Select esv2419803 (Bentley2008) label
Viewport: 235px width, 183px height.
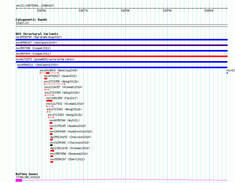pyautogui.click(x=59, y=70)
